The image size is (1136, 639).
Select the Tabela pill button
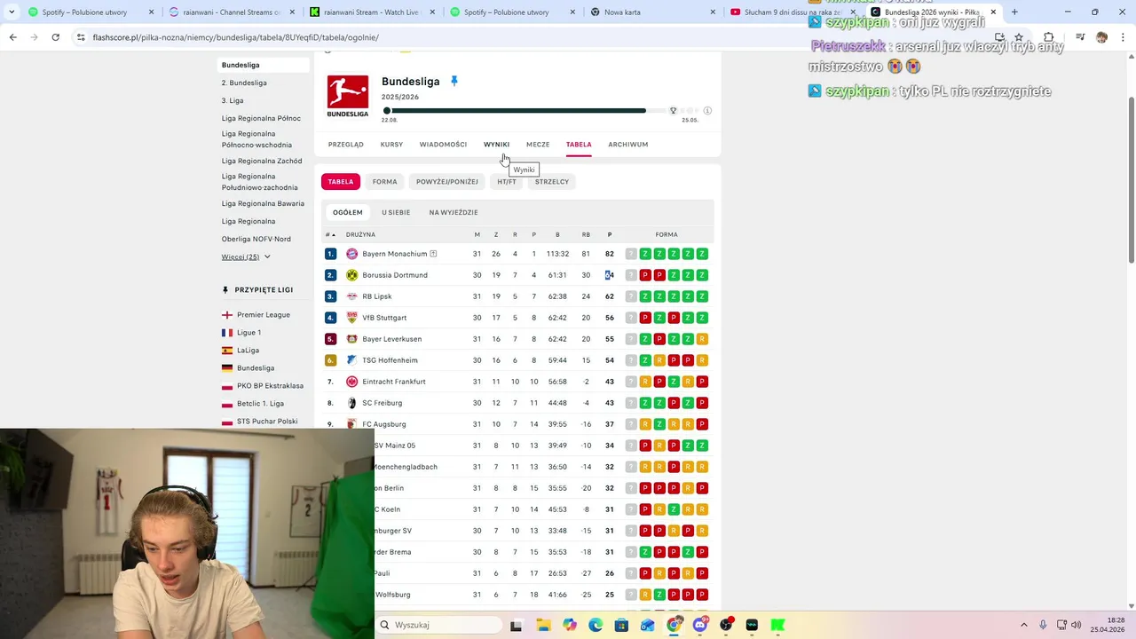pyautogui.click(x=341, y=181)
